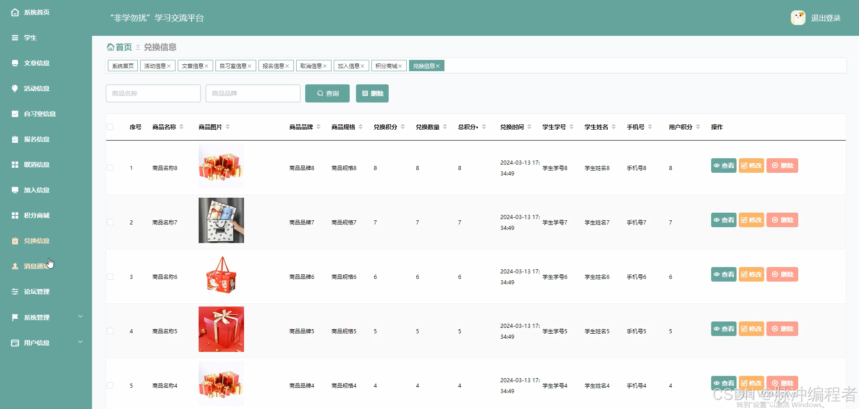The image size is (859, 409).
Task: Click the 查询 search button
Action: (x=327, y=93)
